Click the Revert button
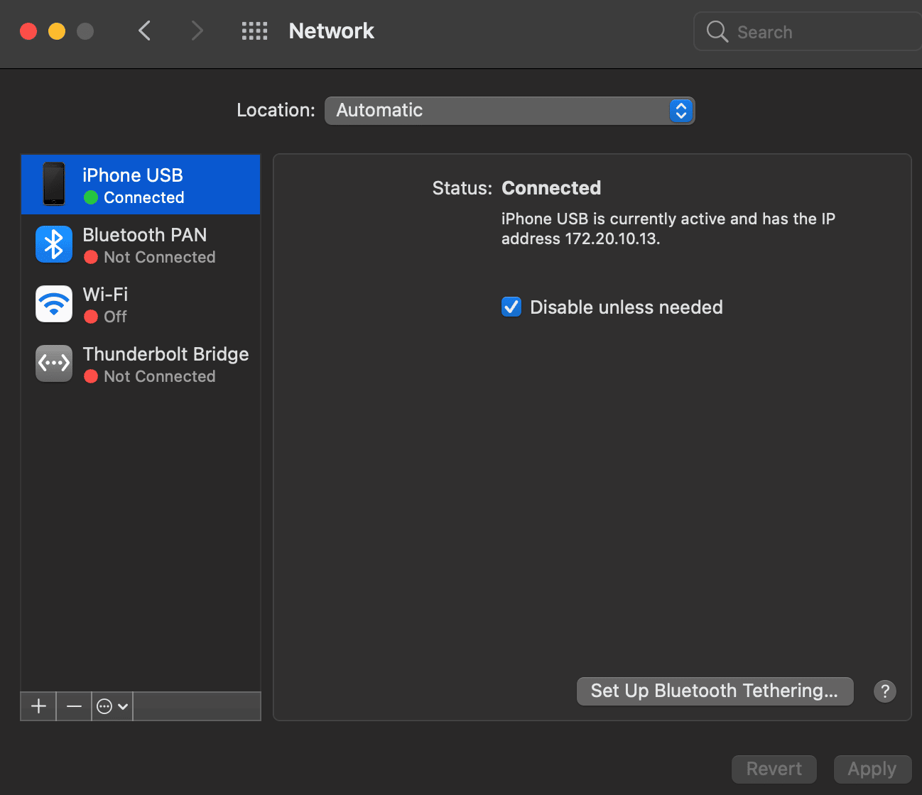The image size is (922, 795). click(x=774, y=769)
